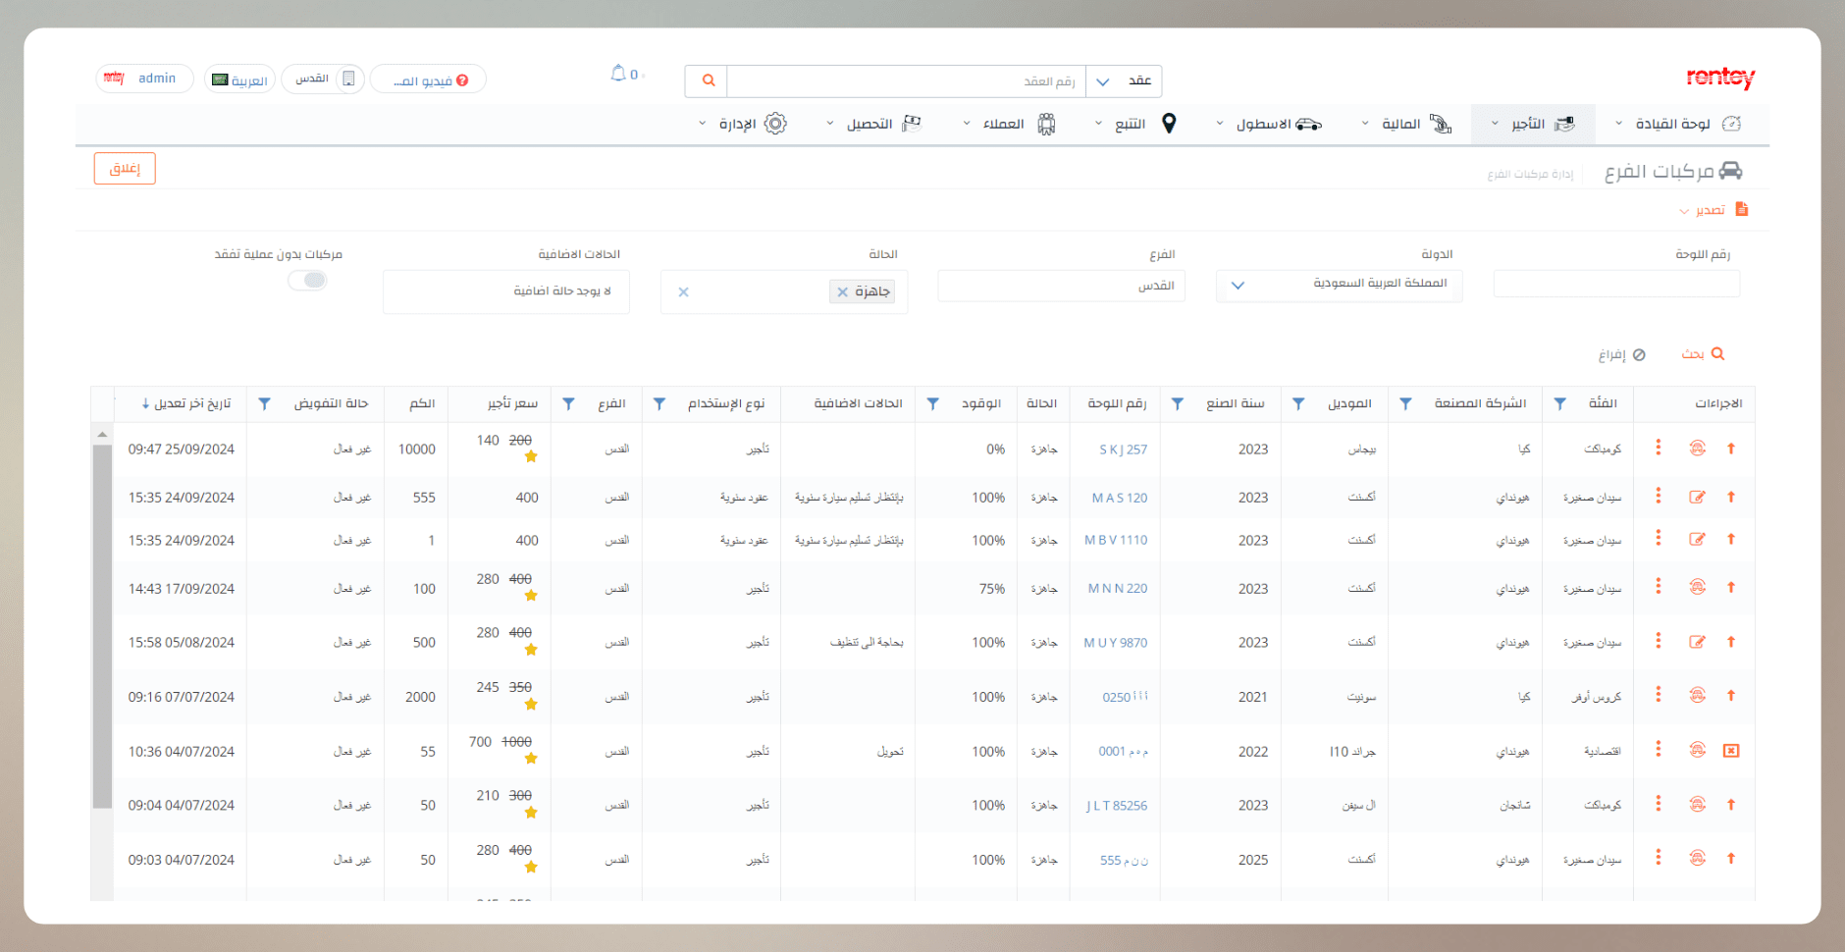Image resolution: width=1845 pixels, height=952 pixels.
Task: Remove the جاهزة status filter tag
Action: (842, 292)
